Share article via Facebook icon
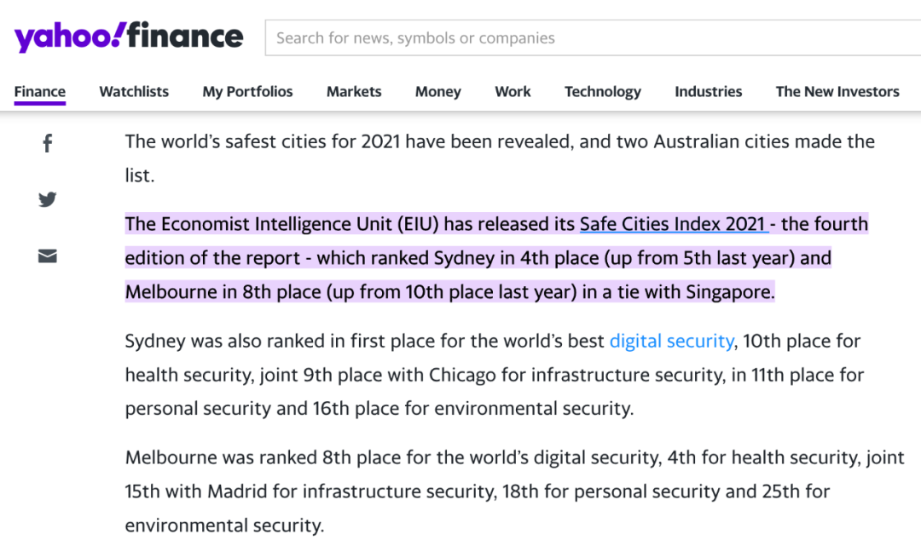 pyautogui.click(x=48, y=143)
